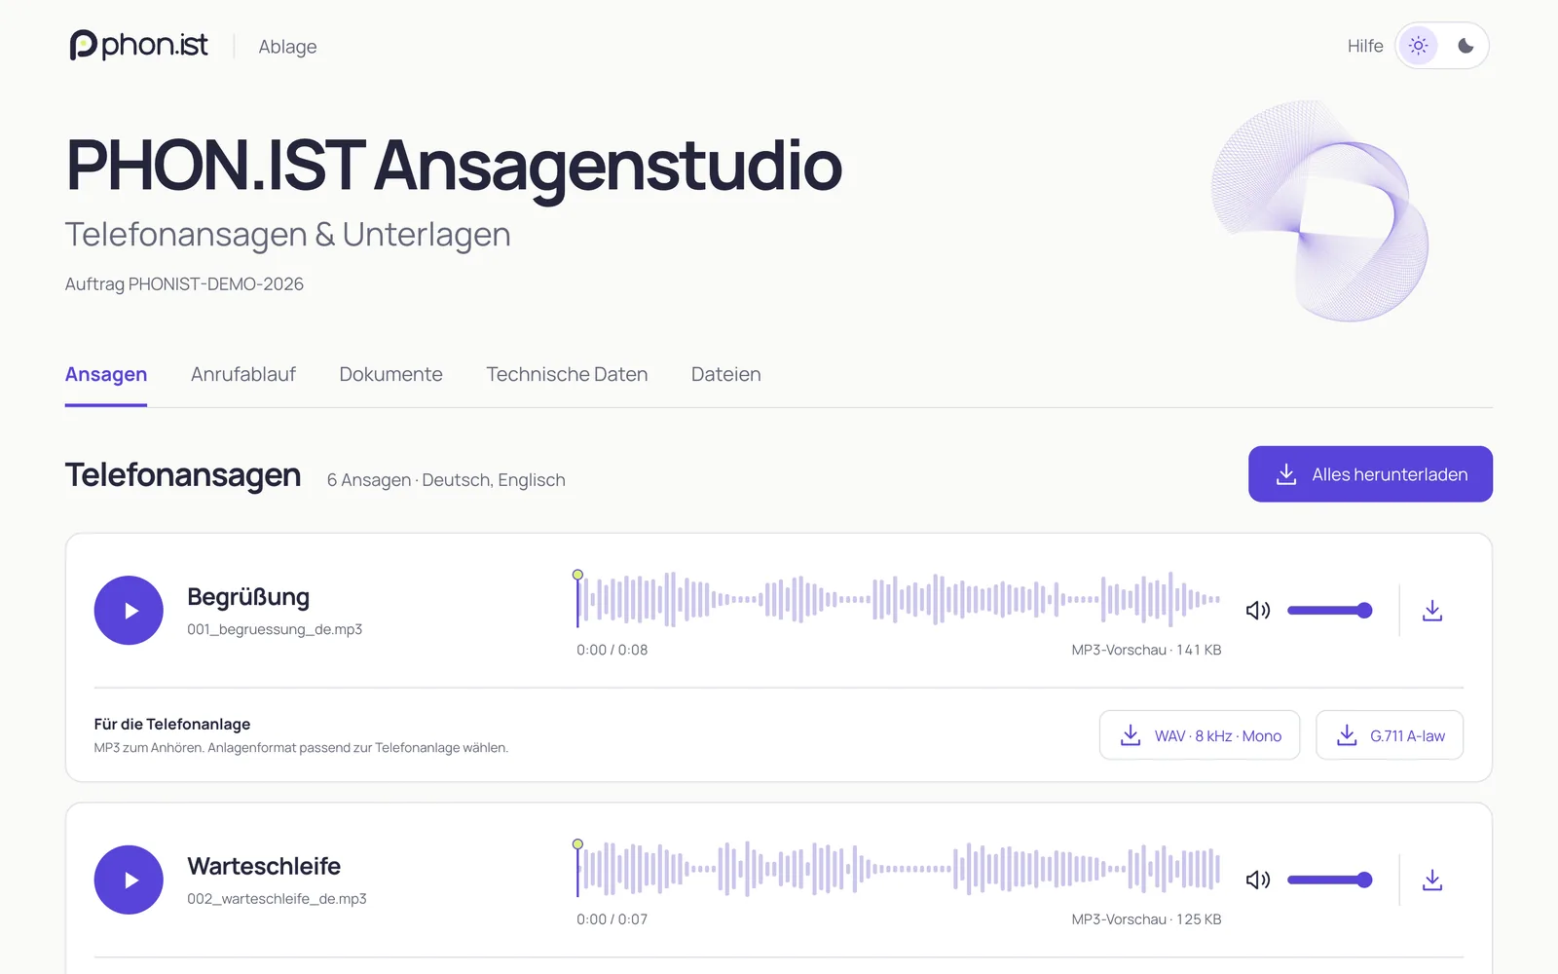Open the Dateien tab
Screen dimensions: 1558x974
(726, 375)
